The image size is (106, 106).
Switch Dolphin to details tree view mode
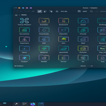(51, 11)
